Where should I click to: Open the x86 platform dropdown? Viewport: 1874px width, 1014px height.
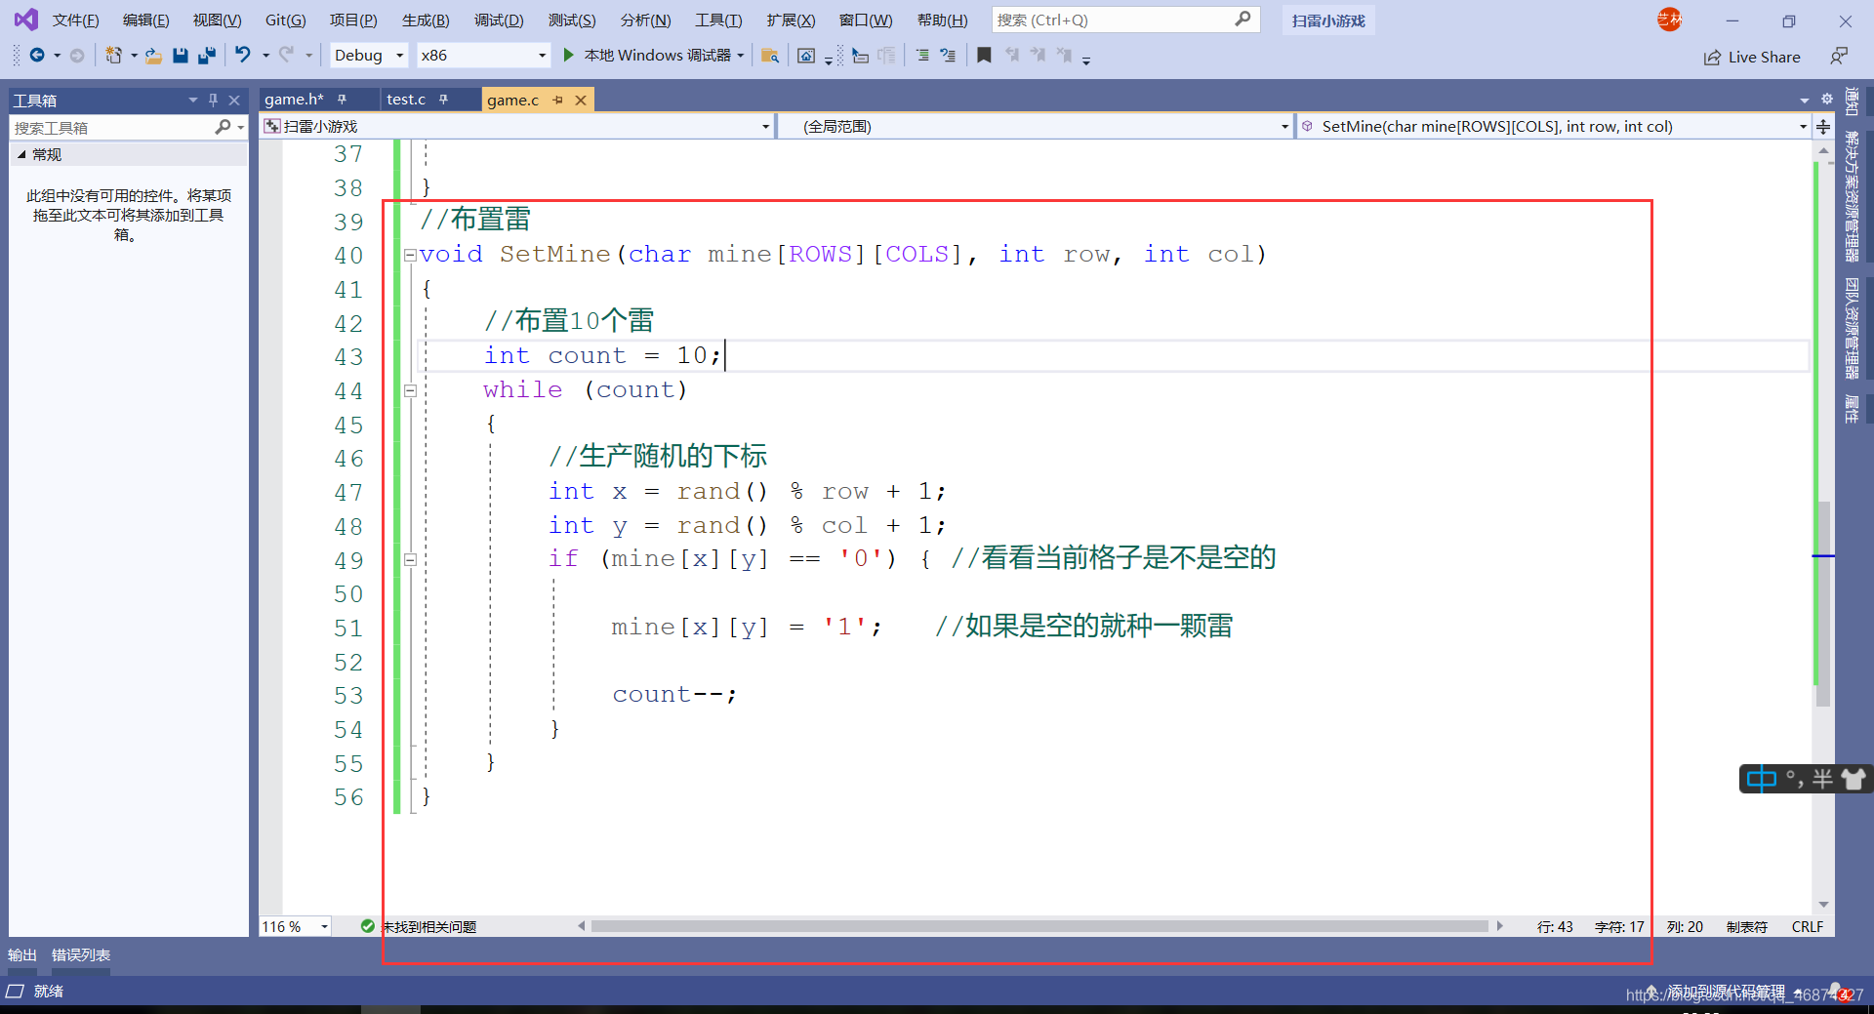coord(483,56)
